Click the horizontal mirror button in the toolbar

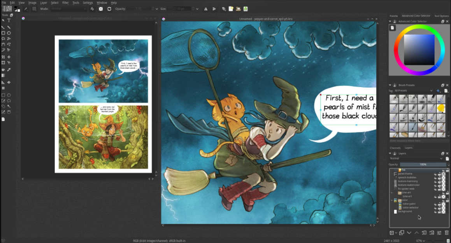[x=206, y=9]
